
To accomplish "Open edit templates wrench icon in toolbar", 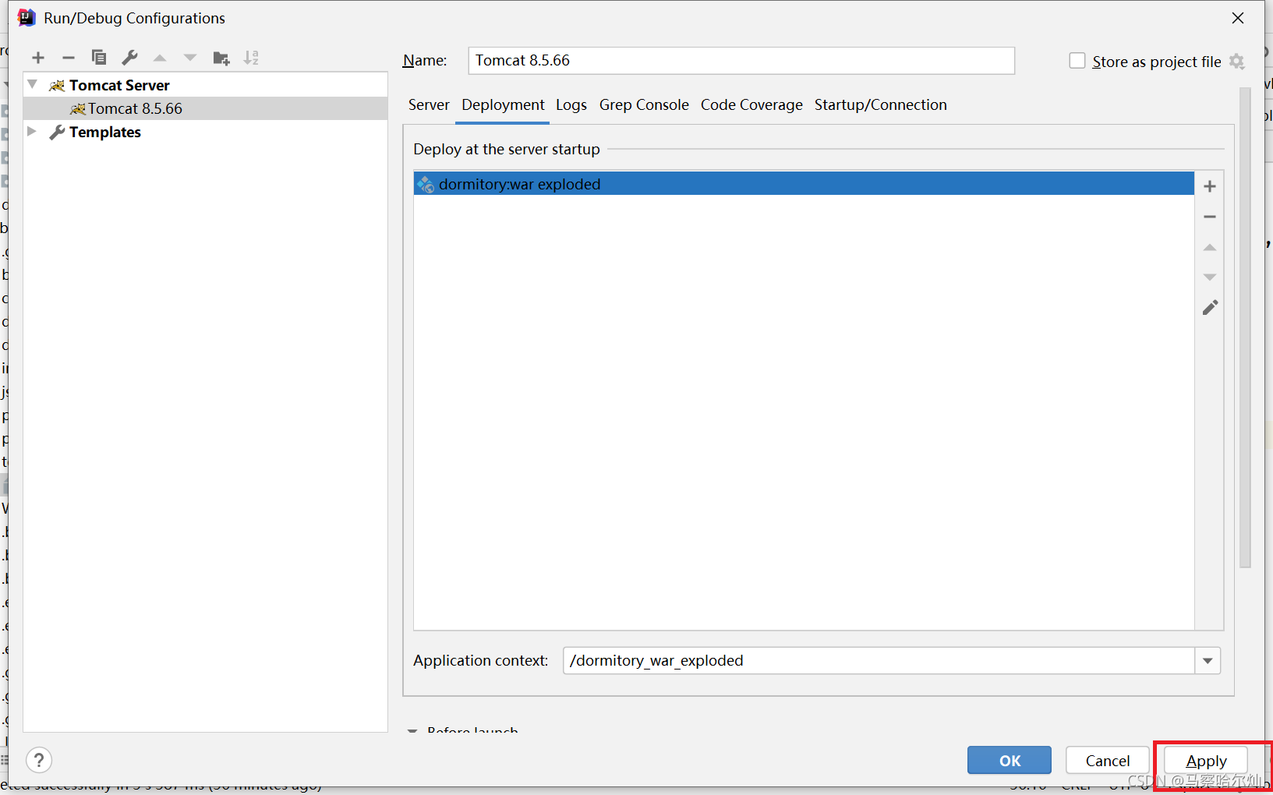I will [129, 58].
